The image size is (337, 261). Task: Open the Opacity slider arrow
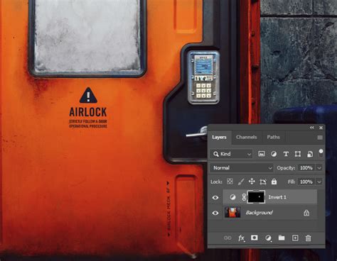click(319, 168)
